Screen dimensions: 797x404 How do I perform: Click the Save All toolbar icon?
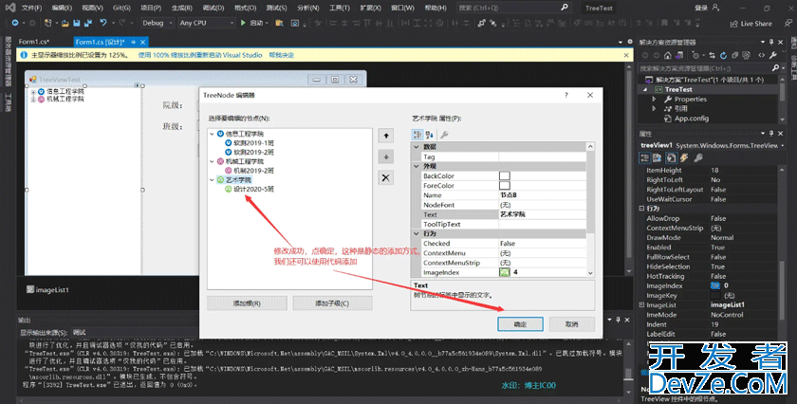pyautogui.click(x=88, y=24)
